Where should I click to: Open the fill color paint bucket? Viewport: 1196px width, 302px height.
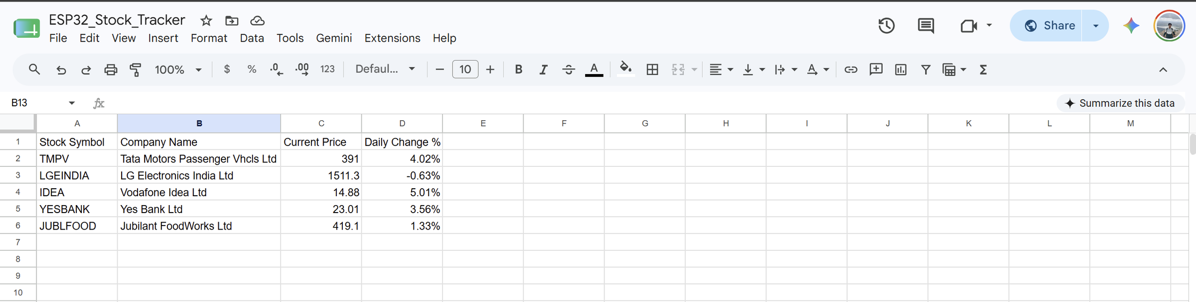[625, 69]
